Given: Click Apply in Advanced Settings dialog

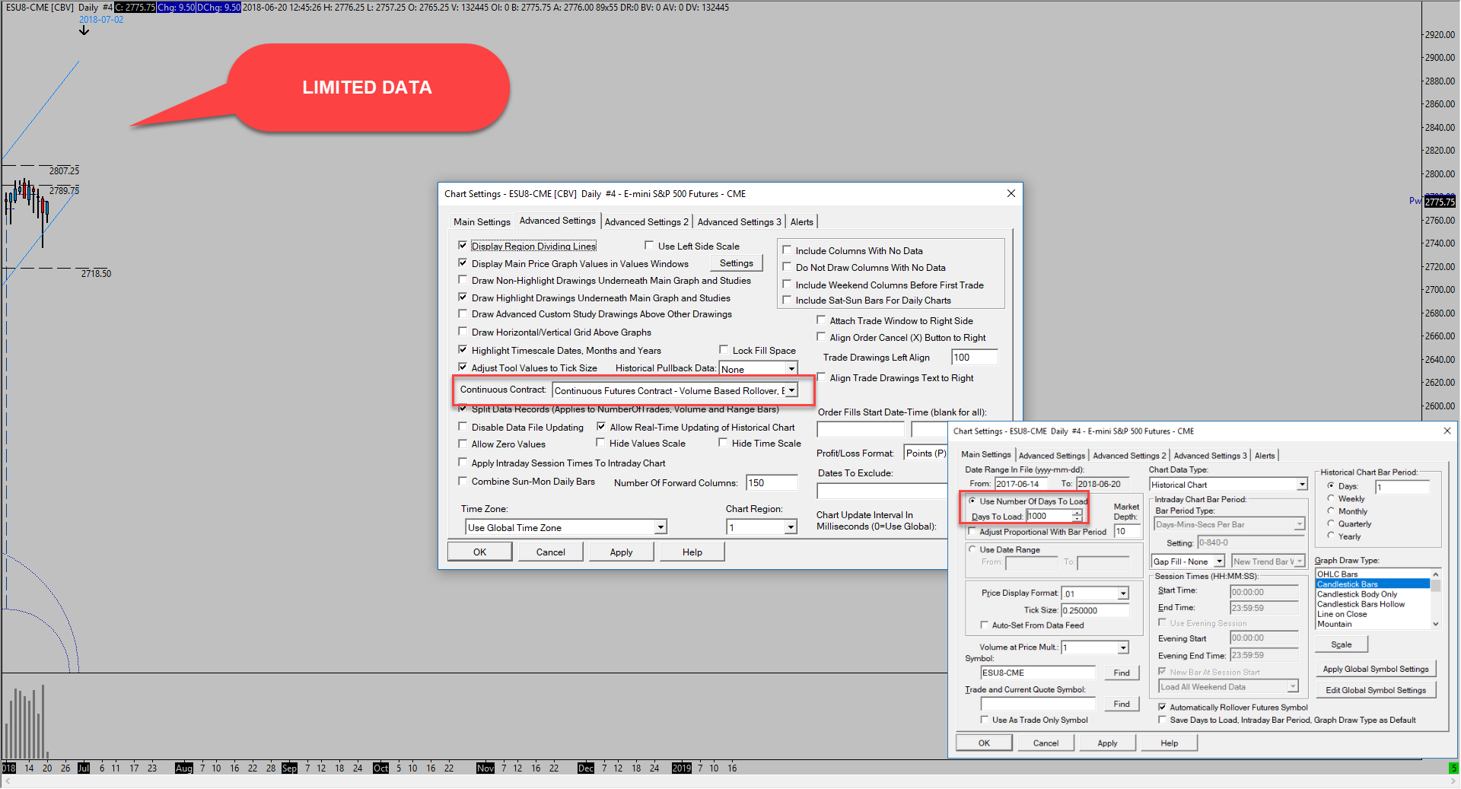Looking at the screenshot, I should pos(621,552).
